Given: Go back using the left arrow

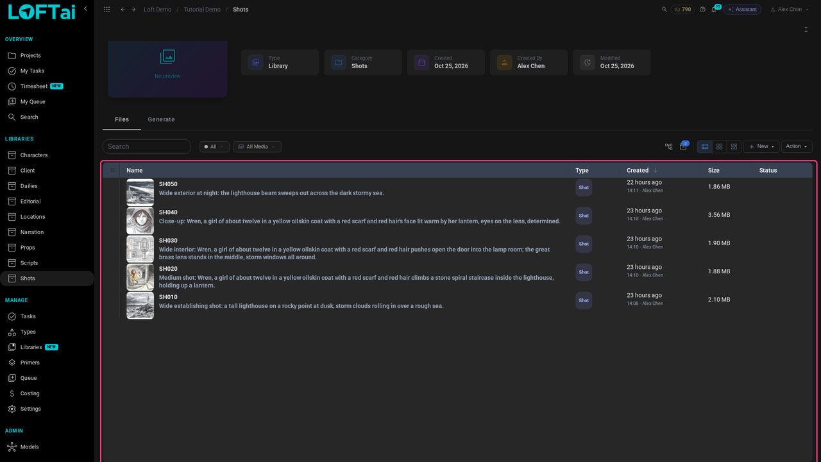Looking at the screenshot, I should 123,10.
